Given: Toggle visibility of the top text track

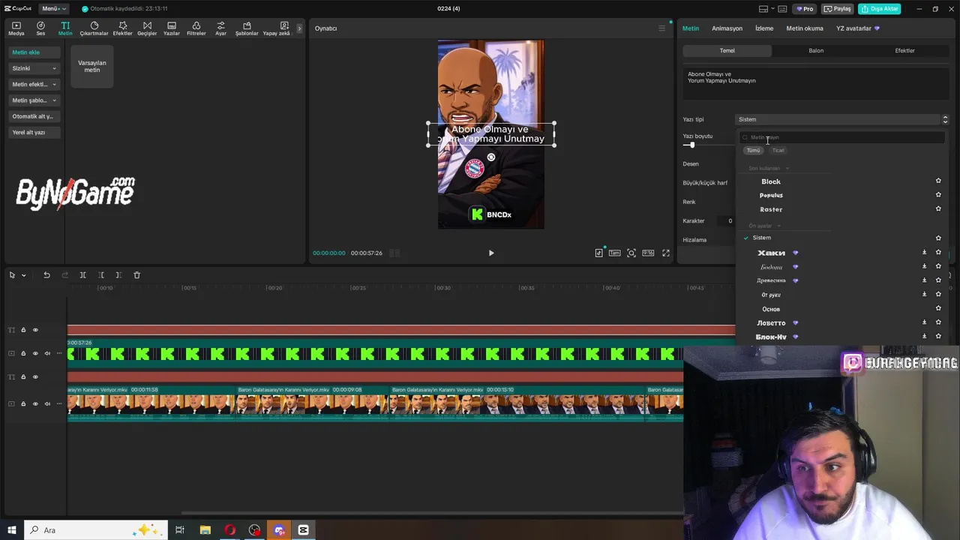Looking at the screenshot, I should tap(35, 330).
